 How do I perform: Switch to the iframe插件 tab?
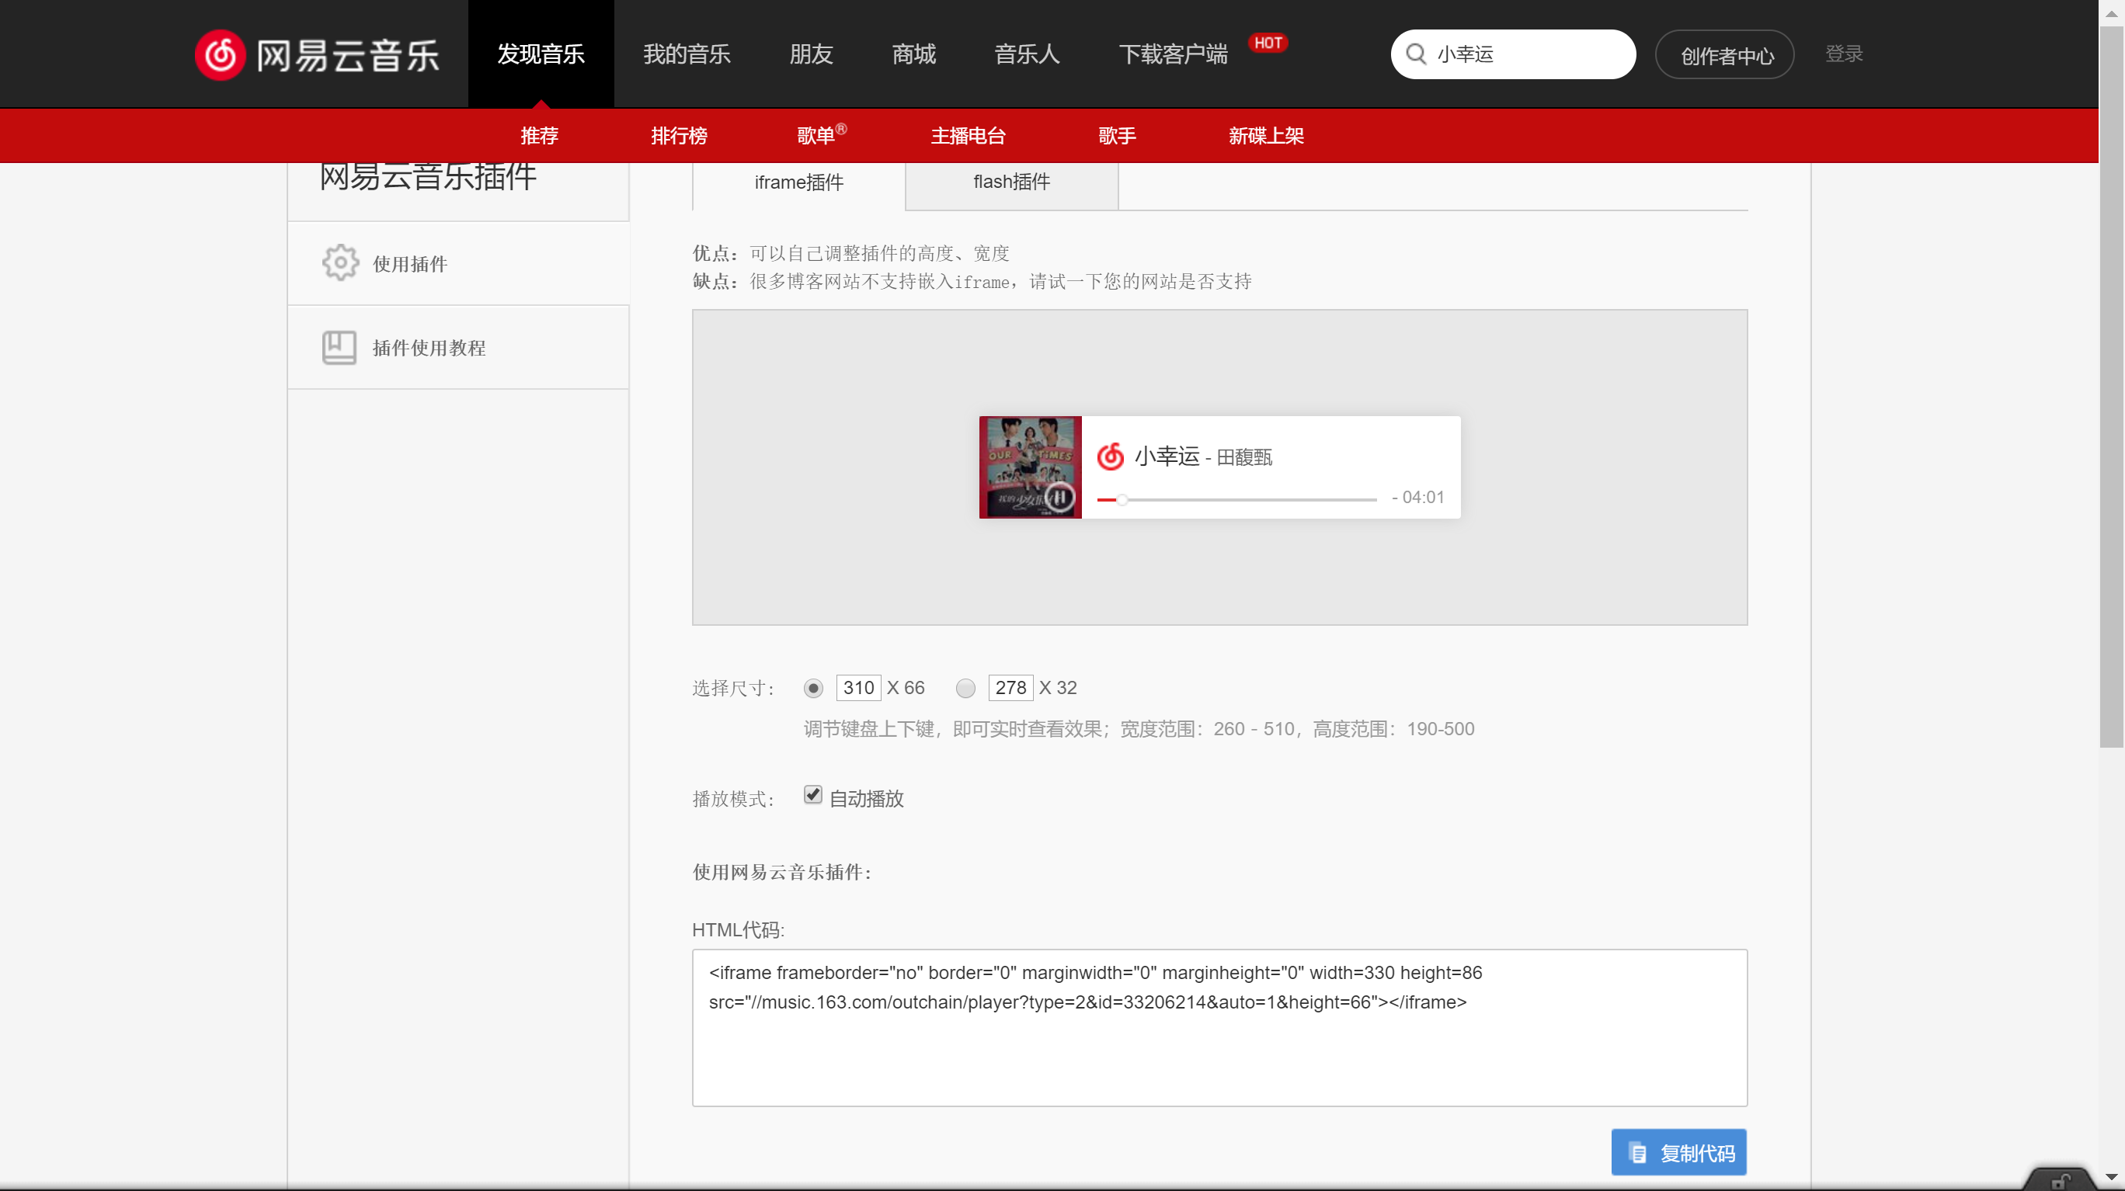798,183
